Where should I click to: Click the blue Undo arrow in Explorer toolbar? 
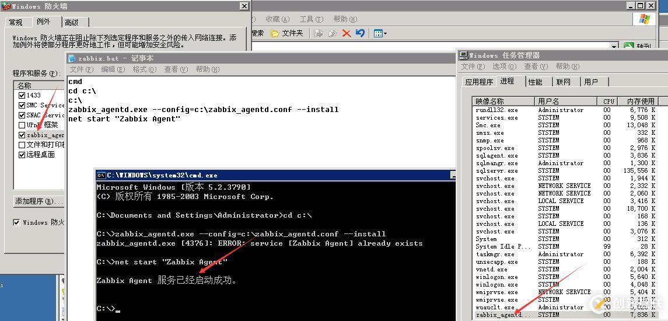[360, 33]
